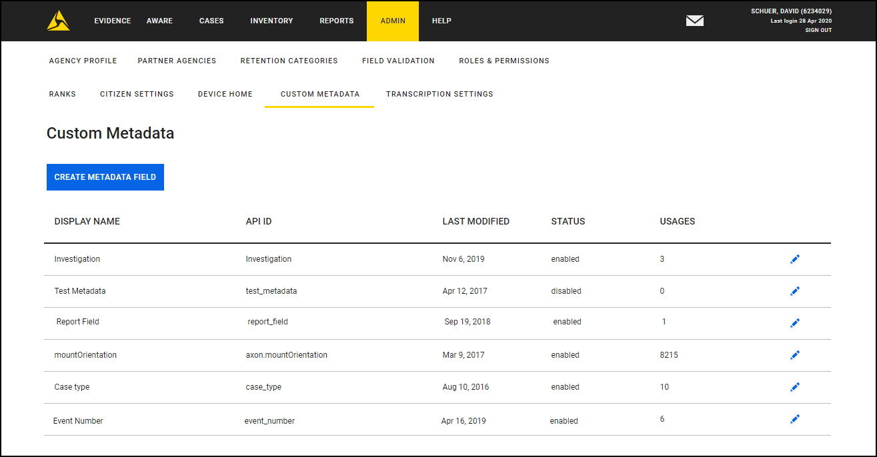Edit the Event Number metadata field
Screen dimensions: 877x457
[795, 418]
